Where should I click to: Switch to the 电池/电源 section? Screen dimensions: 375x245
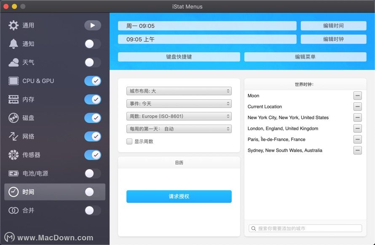tap(35, 173)
